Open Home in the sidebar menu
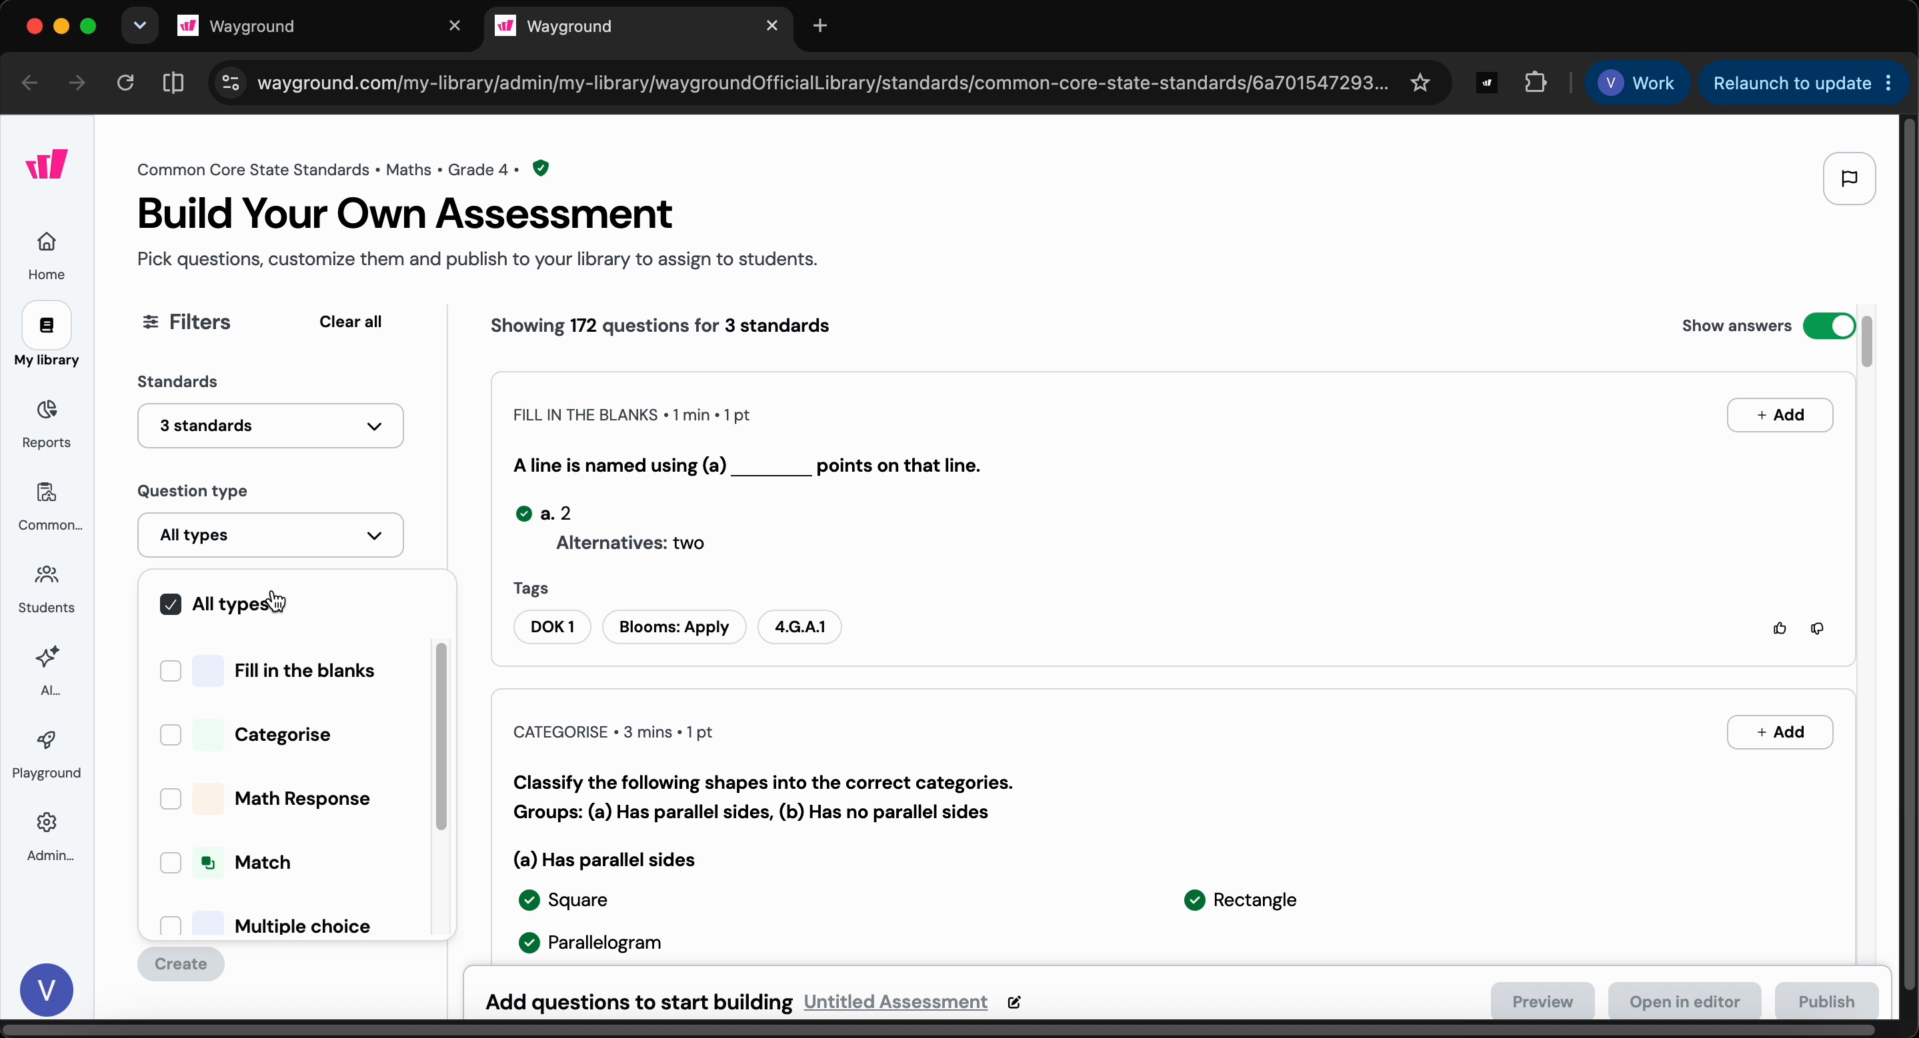Viewport: 1919px width, 1038px height. coord(46,255)
